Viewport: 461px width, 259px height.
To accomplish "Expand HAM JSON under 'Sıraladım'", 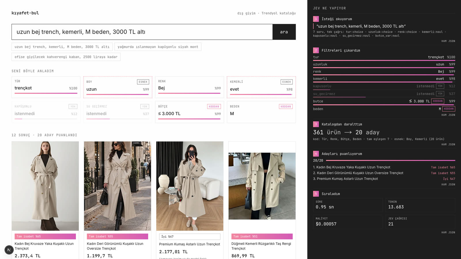I will [448, 233].
